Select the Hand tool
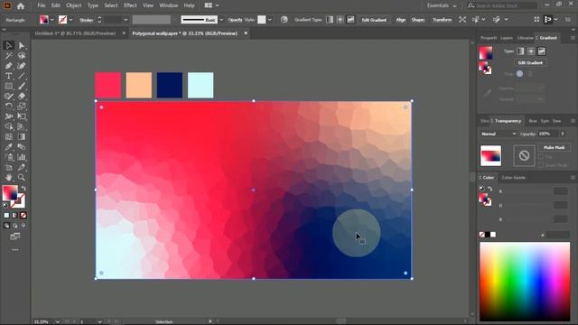578x325 pixels. [8, 178]
